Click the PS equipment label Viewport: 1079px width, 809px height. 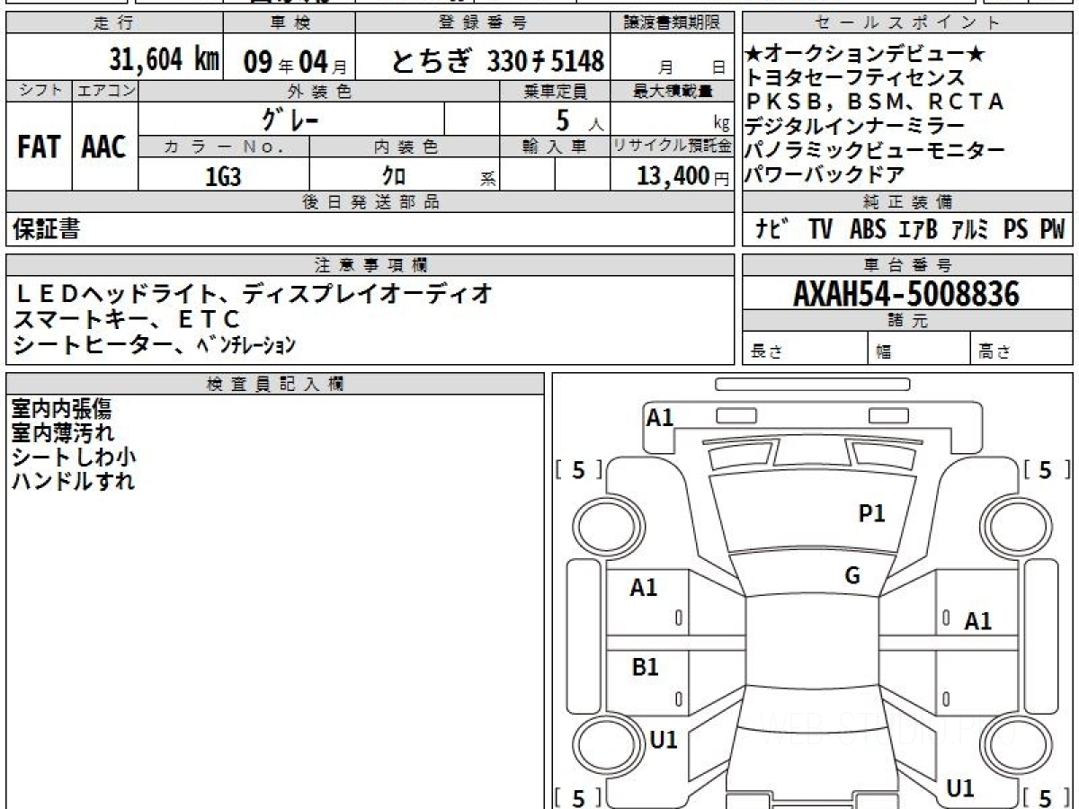tap(1015, 229)
